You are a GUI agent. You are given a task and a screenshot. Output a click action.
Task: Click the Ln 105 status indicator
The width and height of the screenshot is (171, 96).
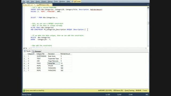[108, 95]
